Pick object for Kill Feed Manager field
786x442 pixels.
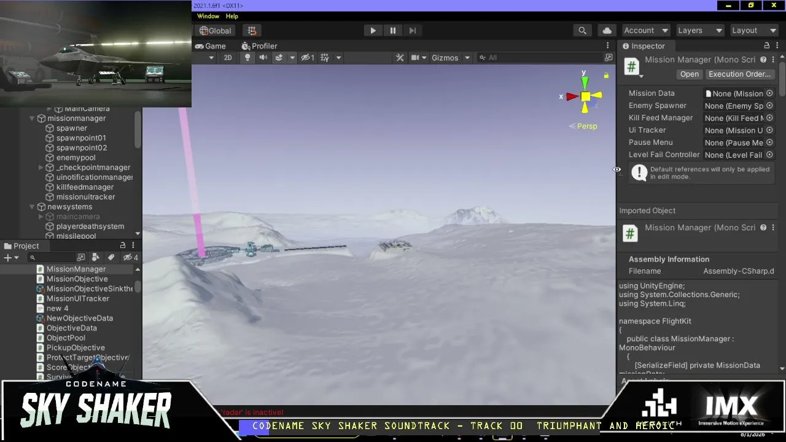click(769, 118)
